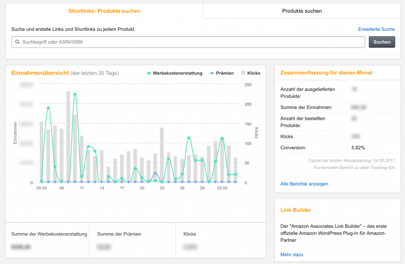Open the Erweiterte Suche link
The image size is (405, 264).
point(377,29)
